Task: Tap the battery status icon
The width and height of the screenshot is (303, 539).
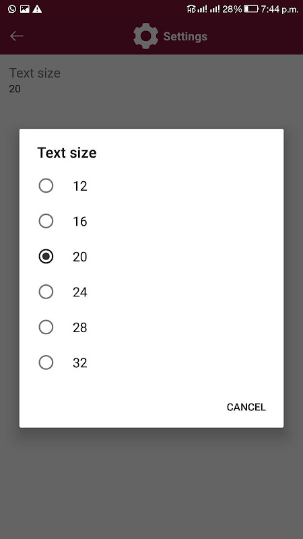Action: [251, 9]
